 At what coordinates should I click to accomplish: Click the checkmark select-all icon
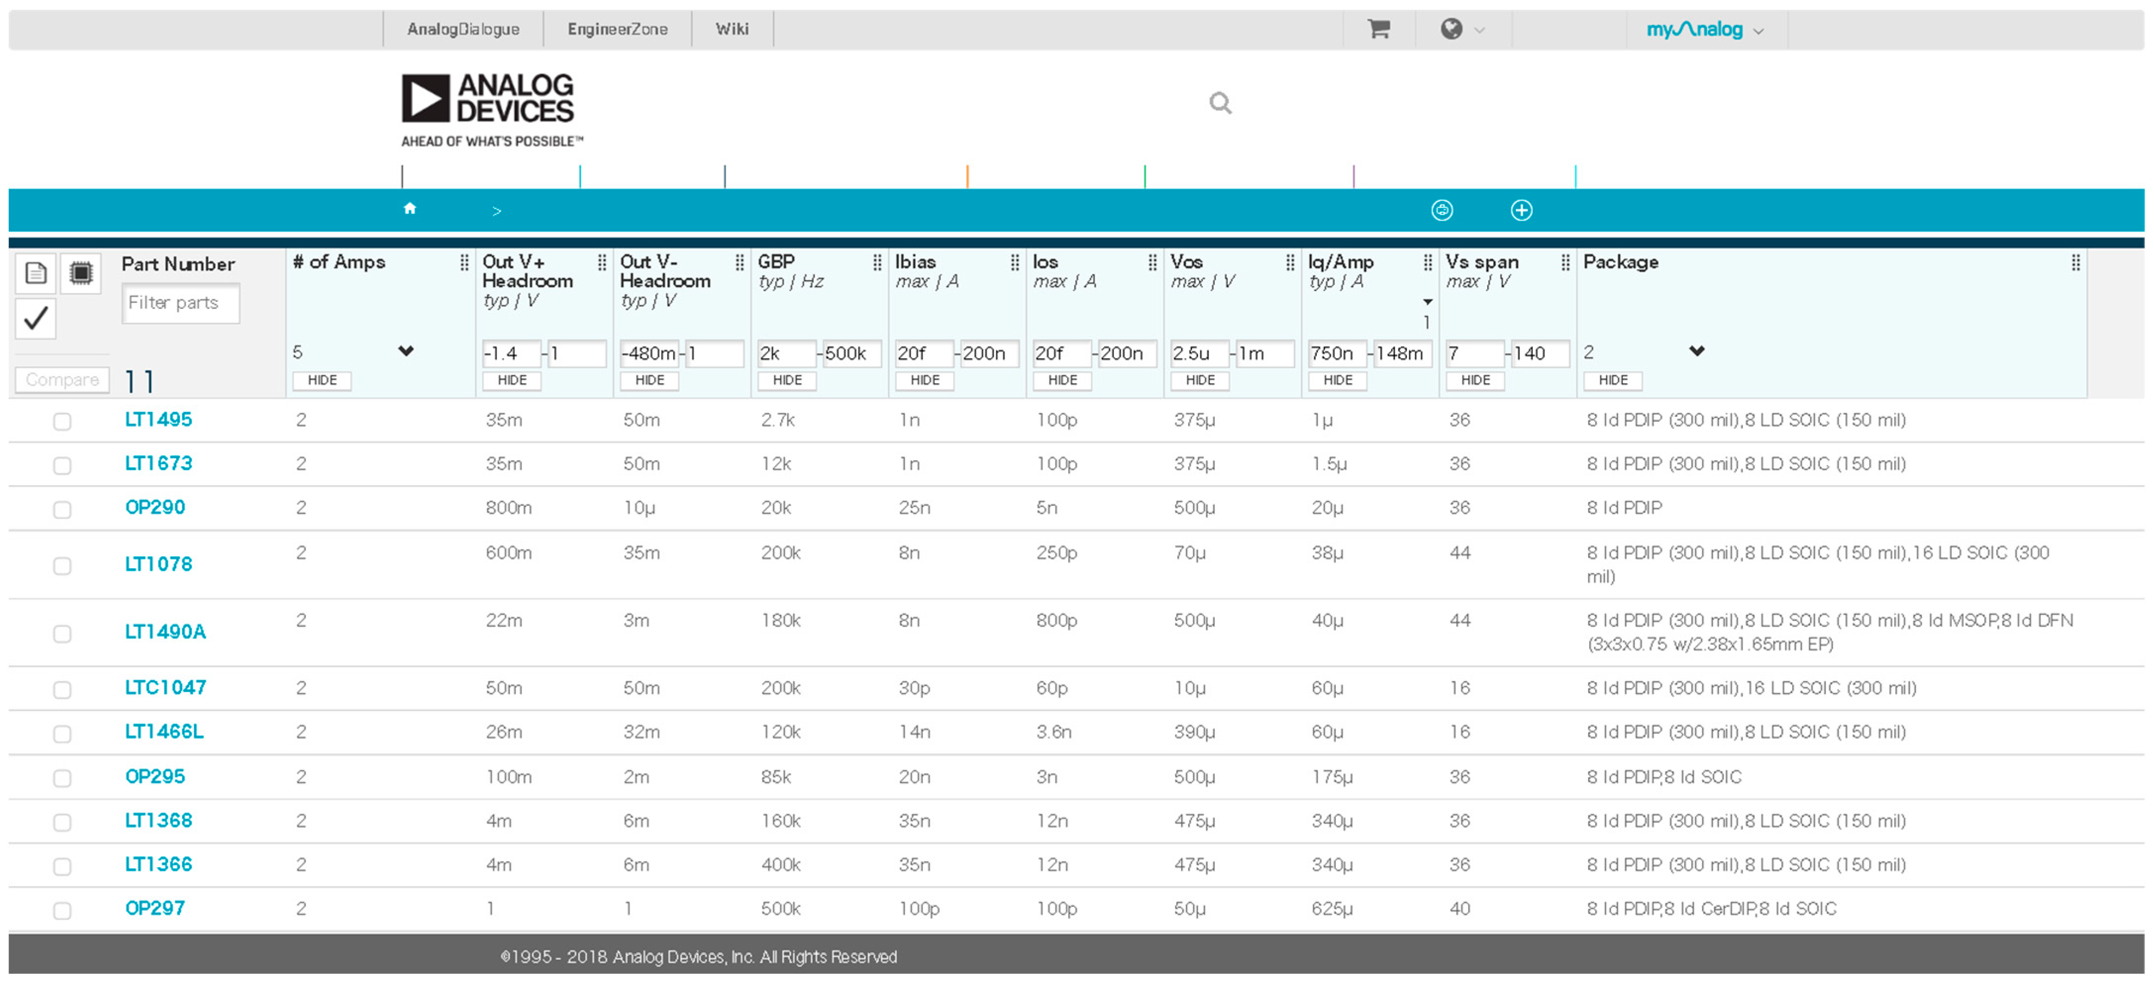(36, 319)
